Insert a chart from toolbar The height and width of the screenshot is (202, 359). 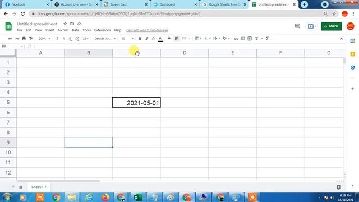point(250,39)
